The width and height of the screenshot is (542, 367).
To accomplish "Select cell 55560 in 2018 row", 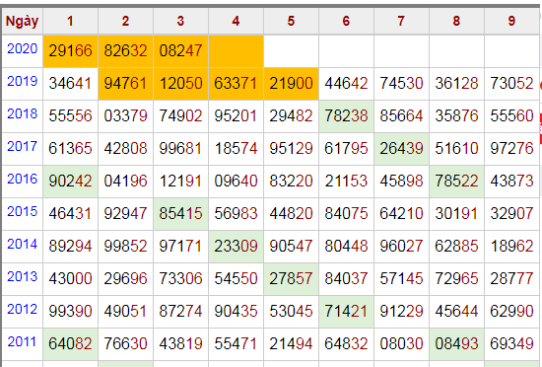I will [x=511, y=115].
